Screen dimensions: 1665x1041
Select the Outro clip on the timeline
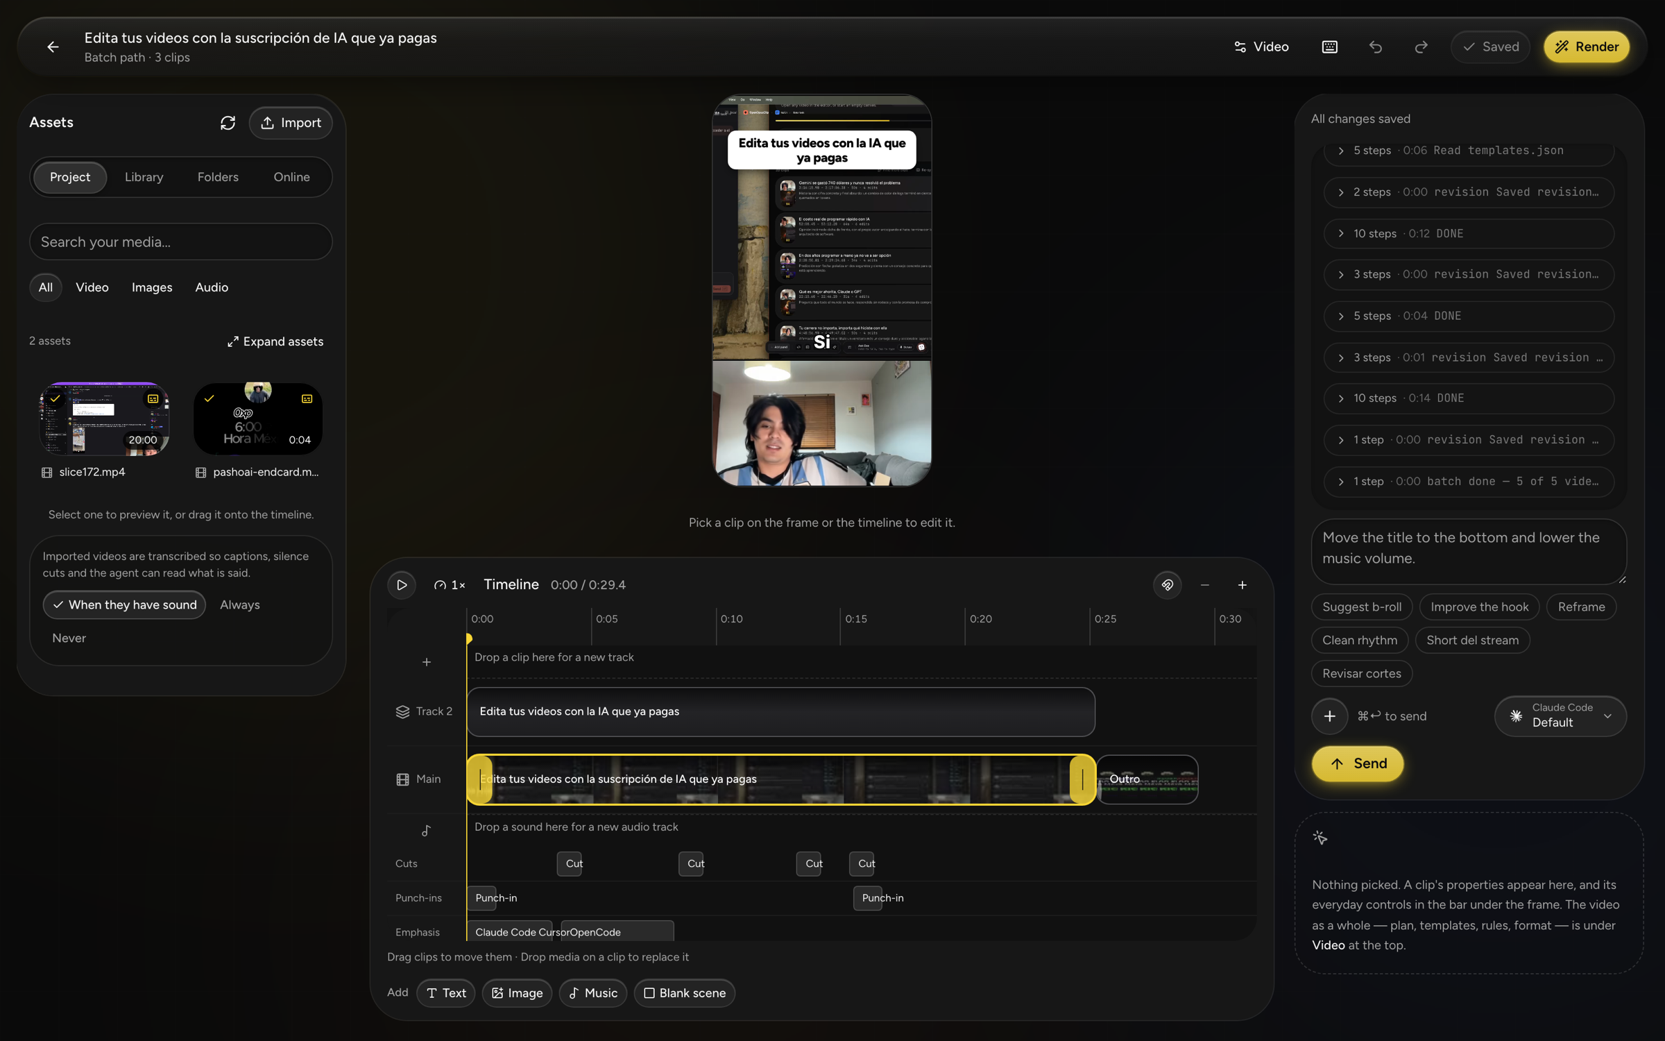click(x=1147, y=779)
